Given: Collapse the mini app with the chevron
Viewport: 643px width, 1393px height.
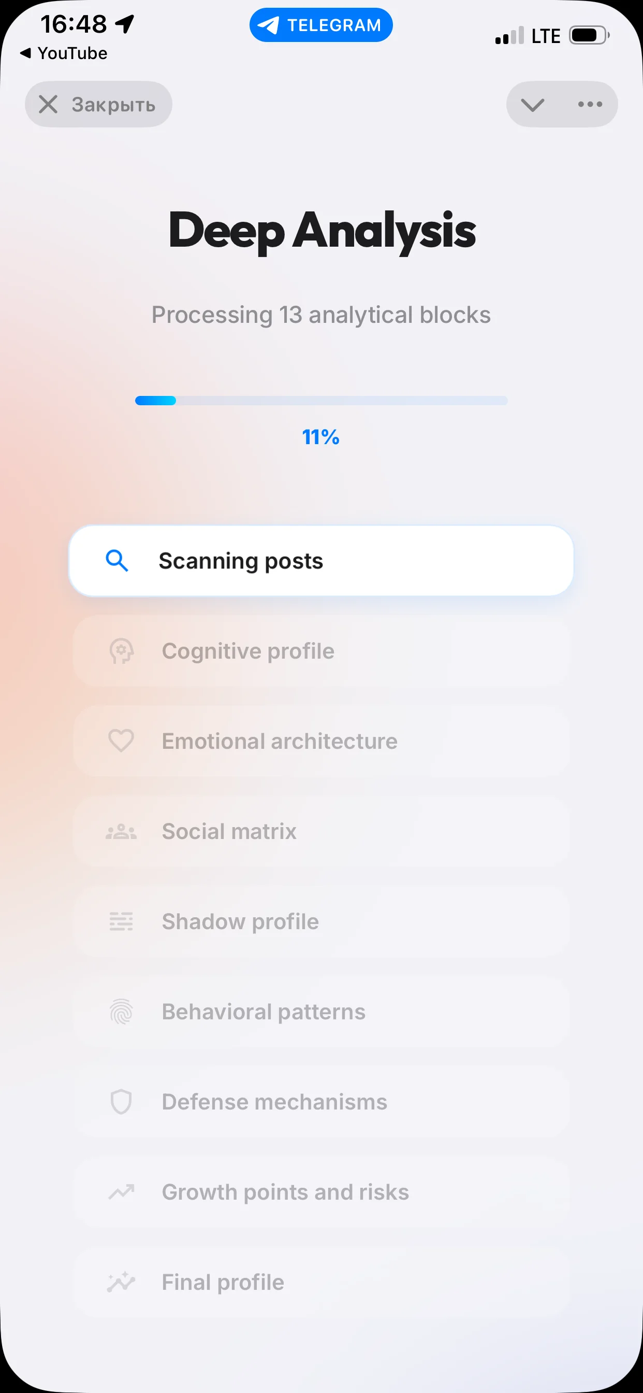Looking at the screenshot, I should 532,104.
